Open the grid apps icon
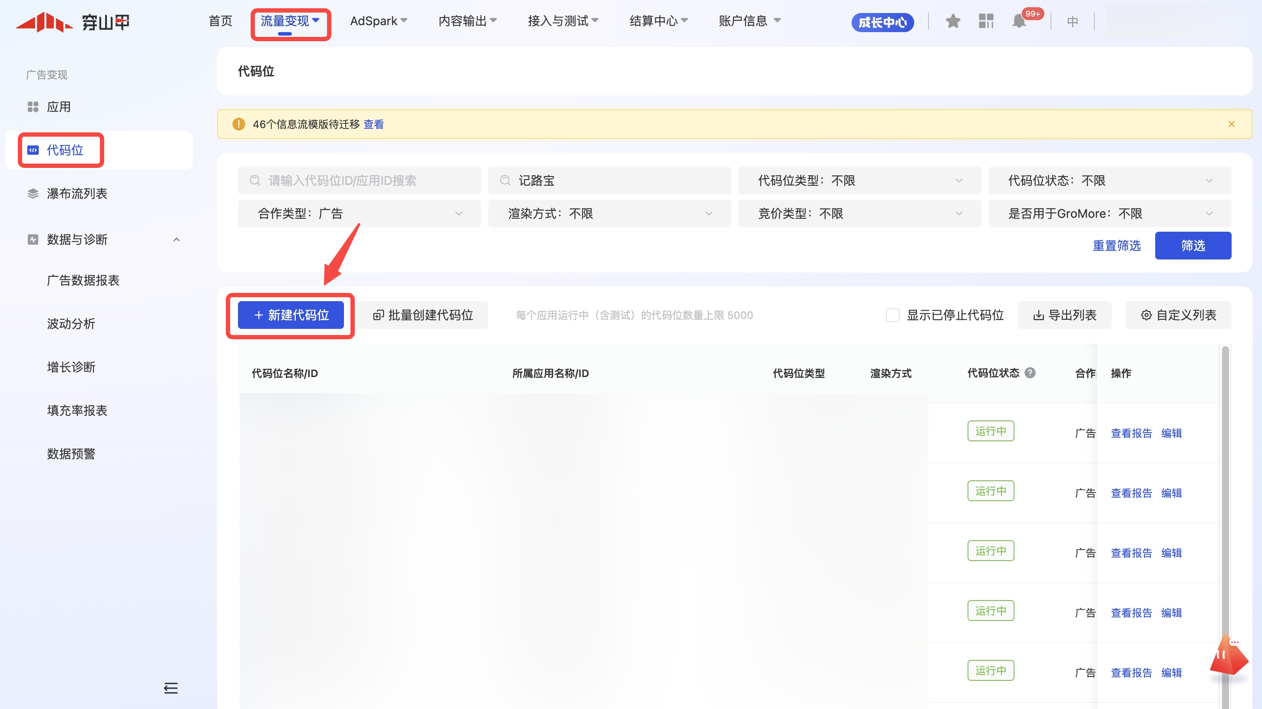Screen dimensions: 1262x709 click(986, 22)
